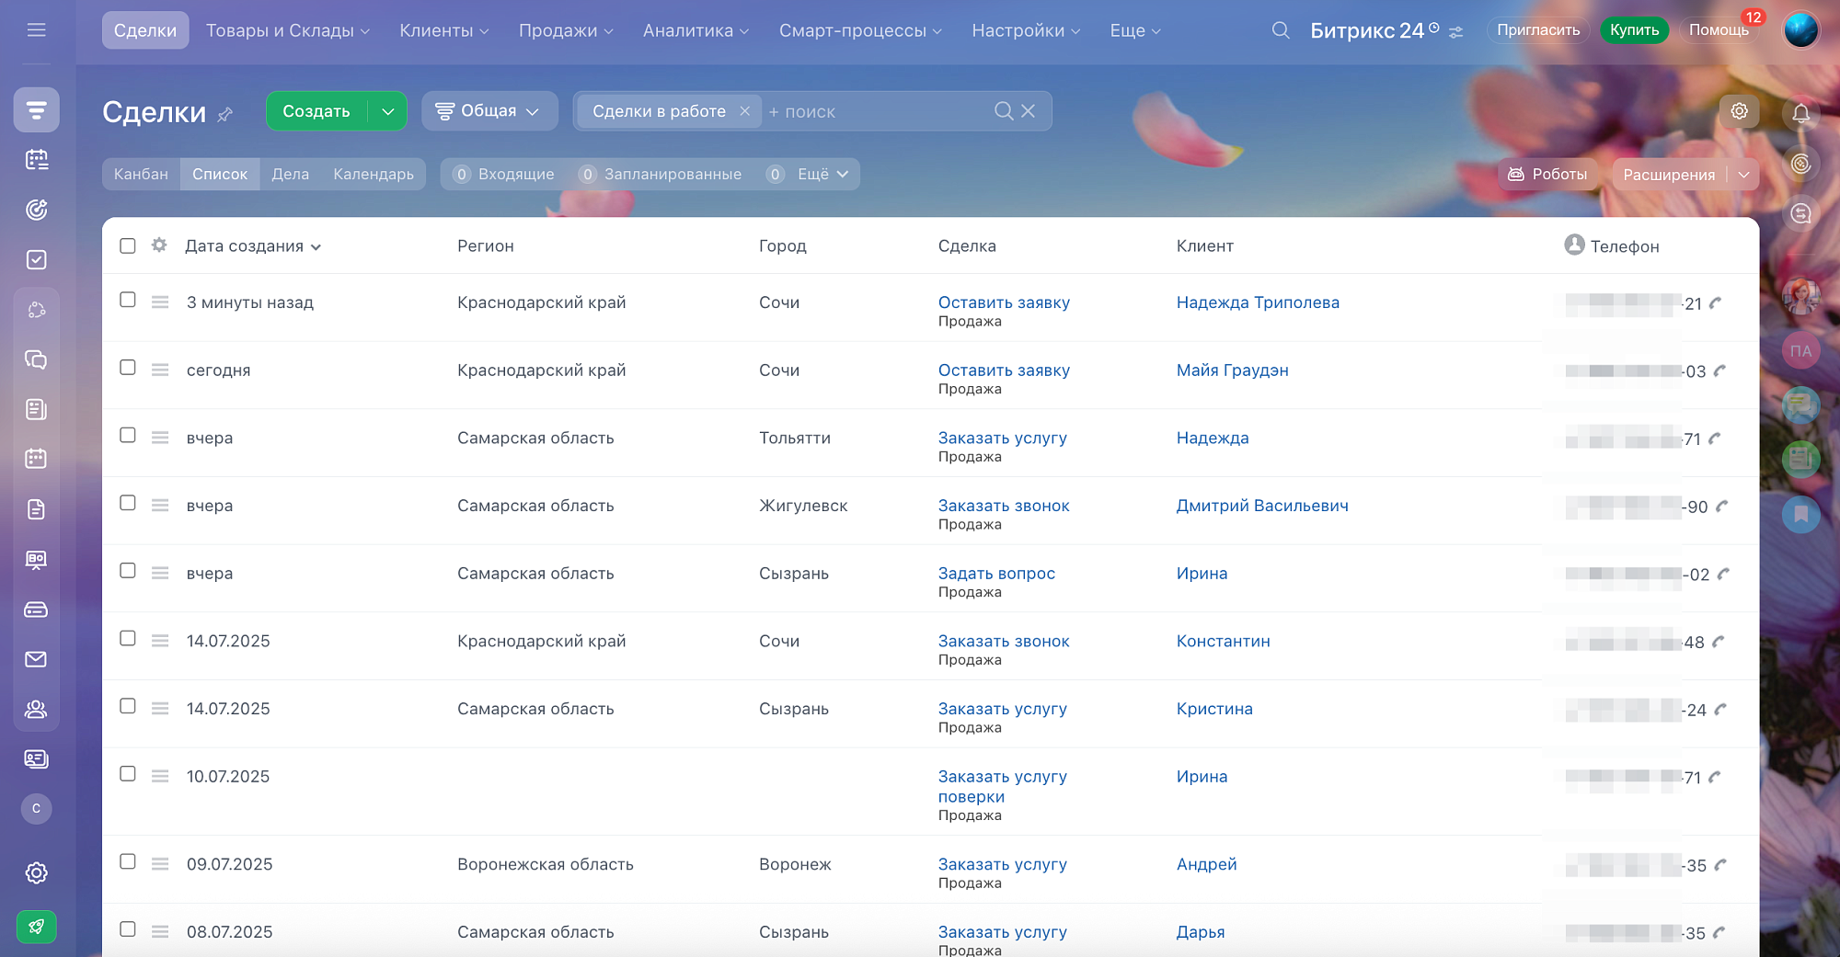Click the search magnifier in the top bar
The height and width of the screenshot is (957, 1840).
1280,30
